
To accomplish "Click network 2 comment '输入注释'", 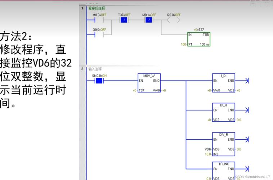I will pos(95,69).
